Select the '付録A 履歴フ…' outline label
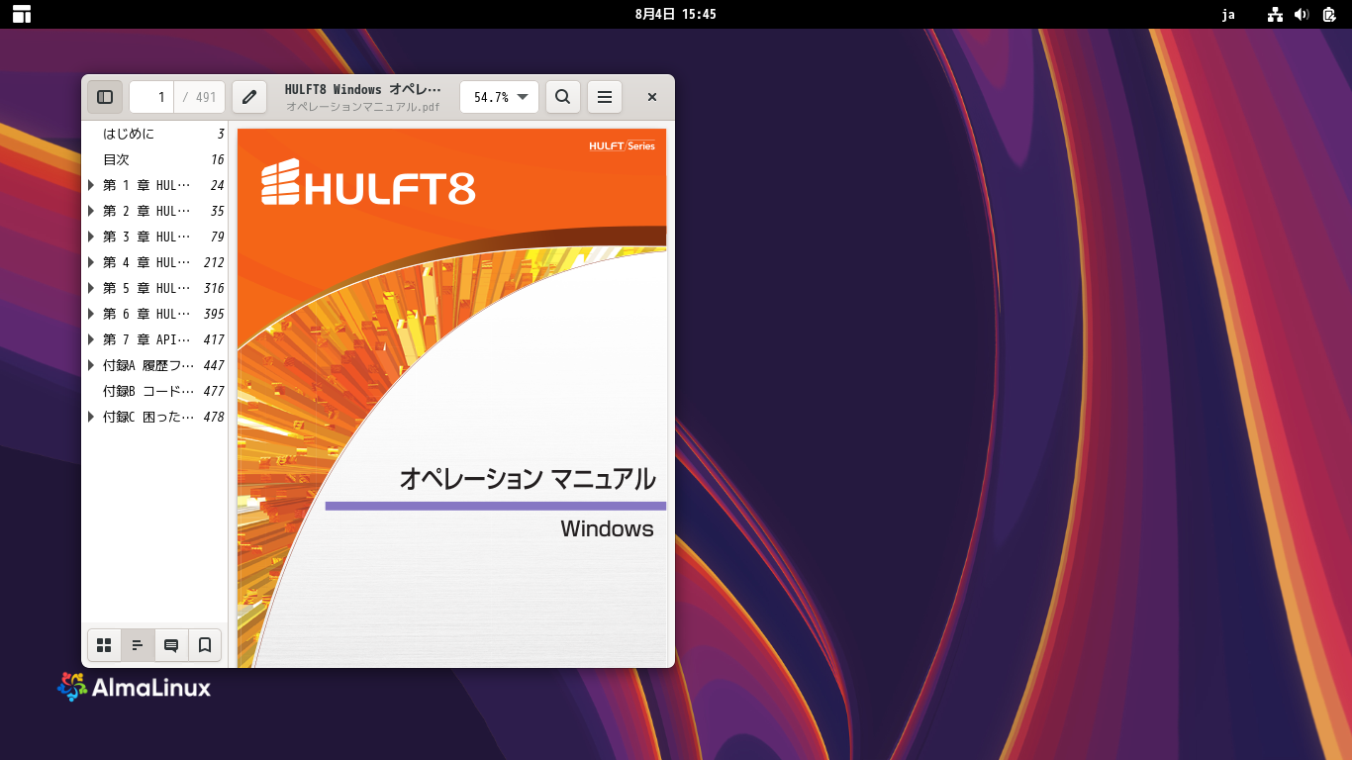Viewport: 1352px width, 760px height. coord(148,365)
